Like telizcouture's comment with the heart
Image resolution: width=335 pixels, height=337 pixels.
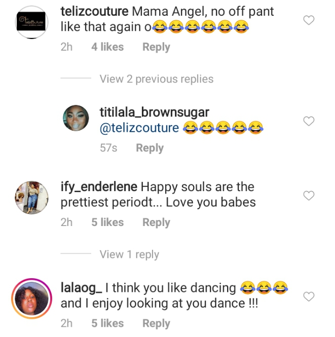pos(309,20)
